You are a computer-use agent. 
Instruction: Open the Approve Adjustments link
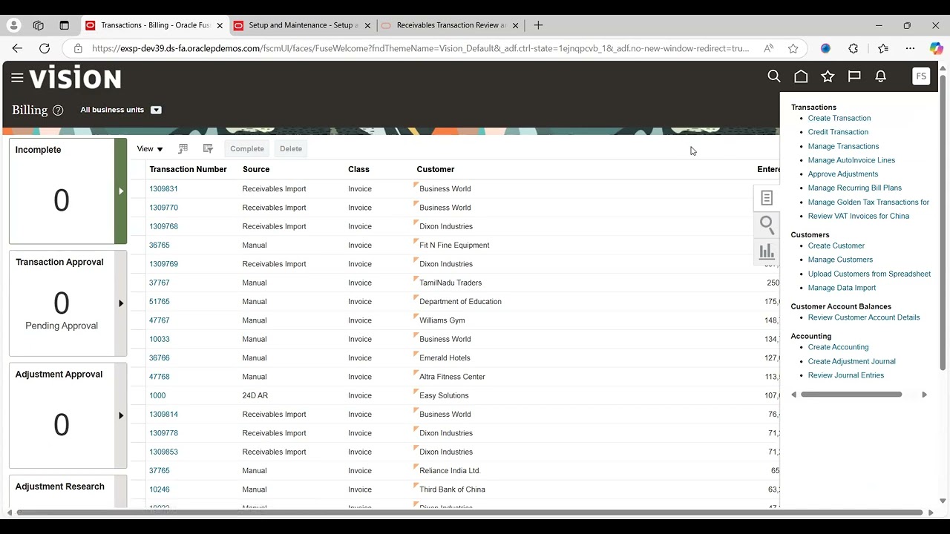(842, 174)
